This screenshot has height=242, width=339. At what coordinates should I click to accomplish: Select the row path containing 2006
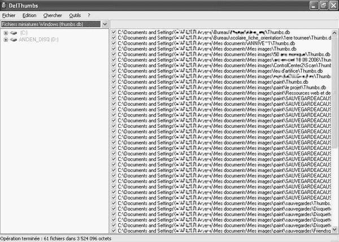click(x=224, y=60)
